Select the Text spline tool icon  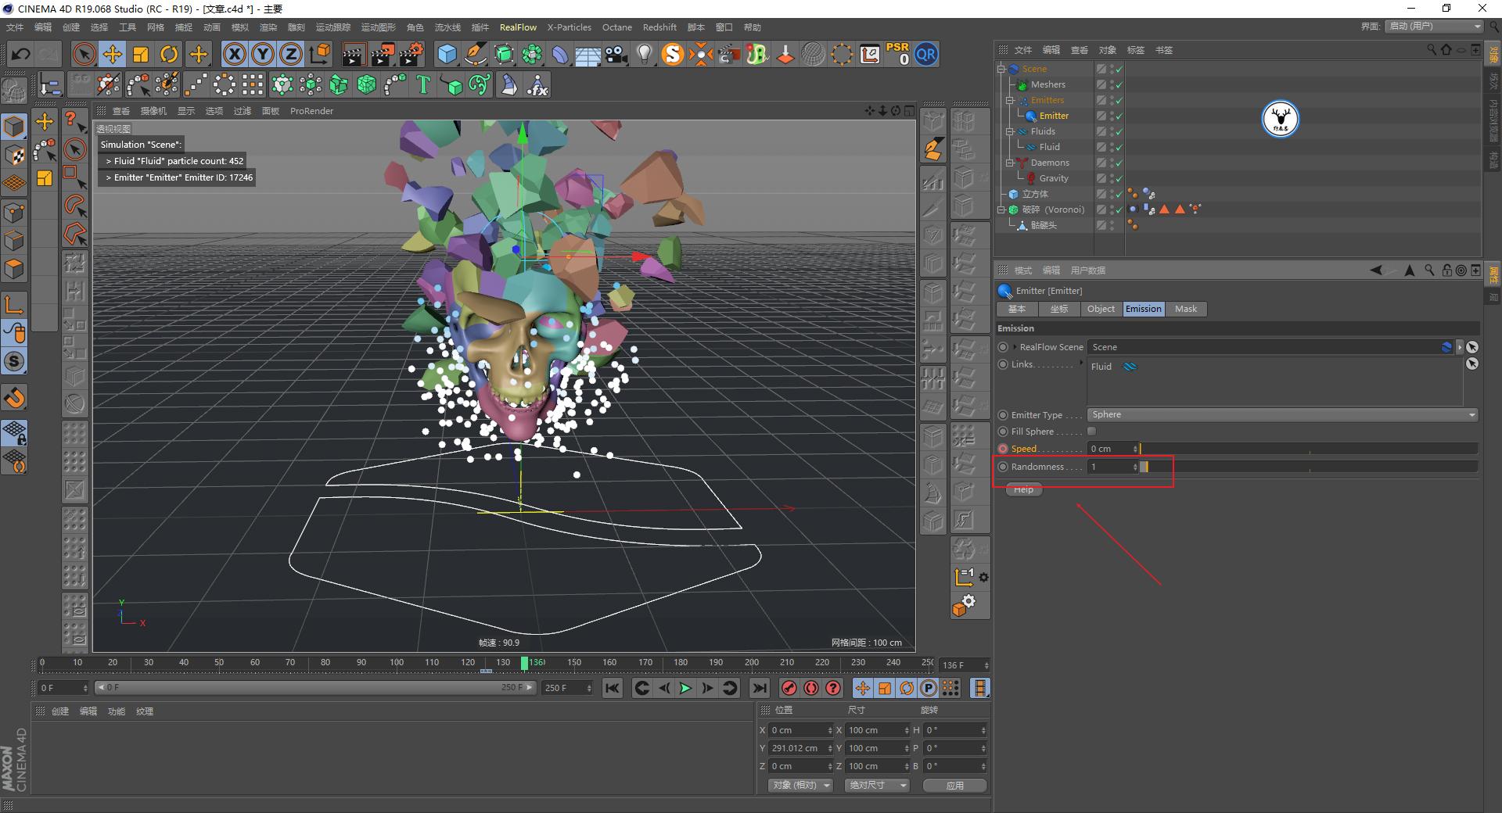click(423, 84)
